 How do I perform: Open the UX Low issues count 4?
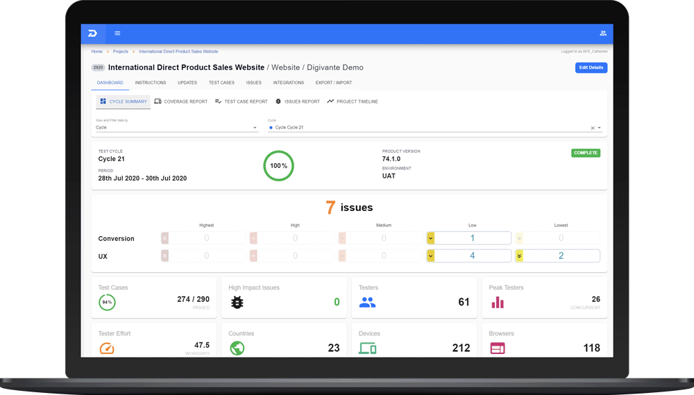pyautogui.click(x=472, y=256)
